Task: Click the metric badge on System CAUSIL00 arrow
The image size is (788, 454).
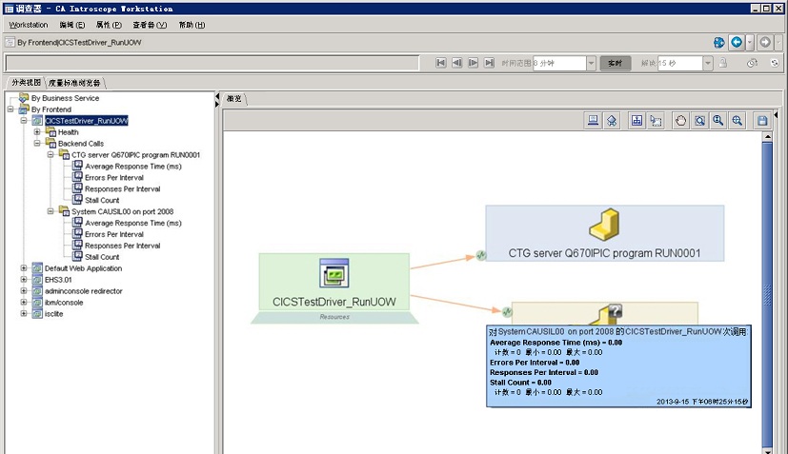Action: pos(507,312)
